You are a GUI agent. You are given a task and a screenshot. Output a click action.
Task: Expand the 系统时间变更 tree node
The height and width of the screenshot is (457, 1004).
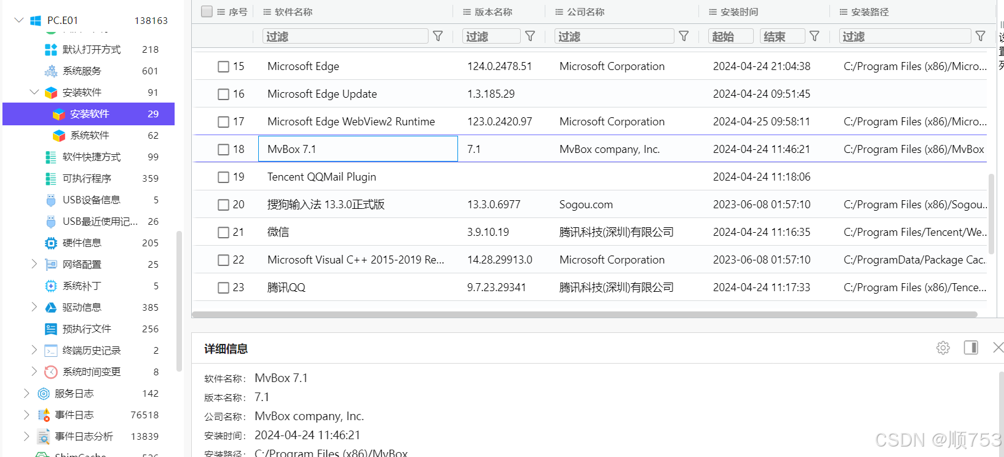pyautogui.click(x=34, y=372)
